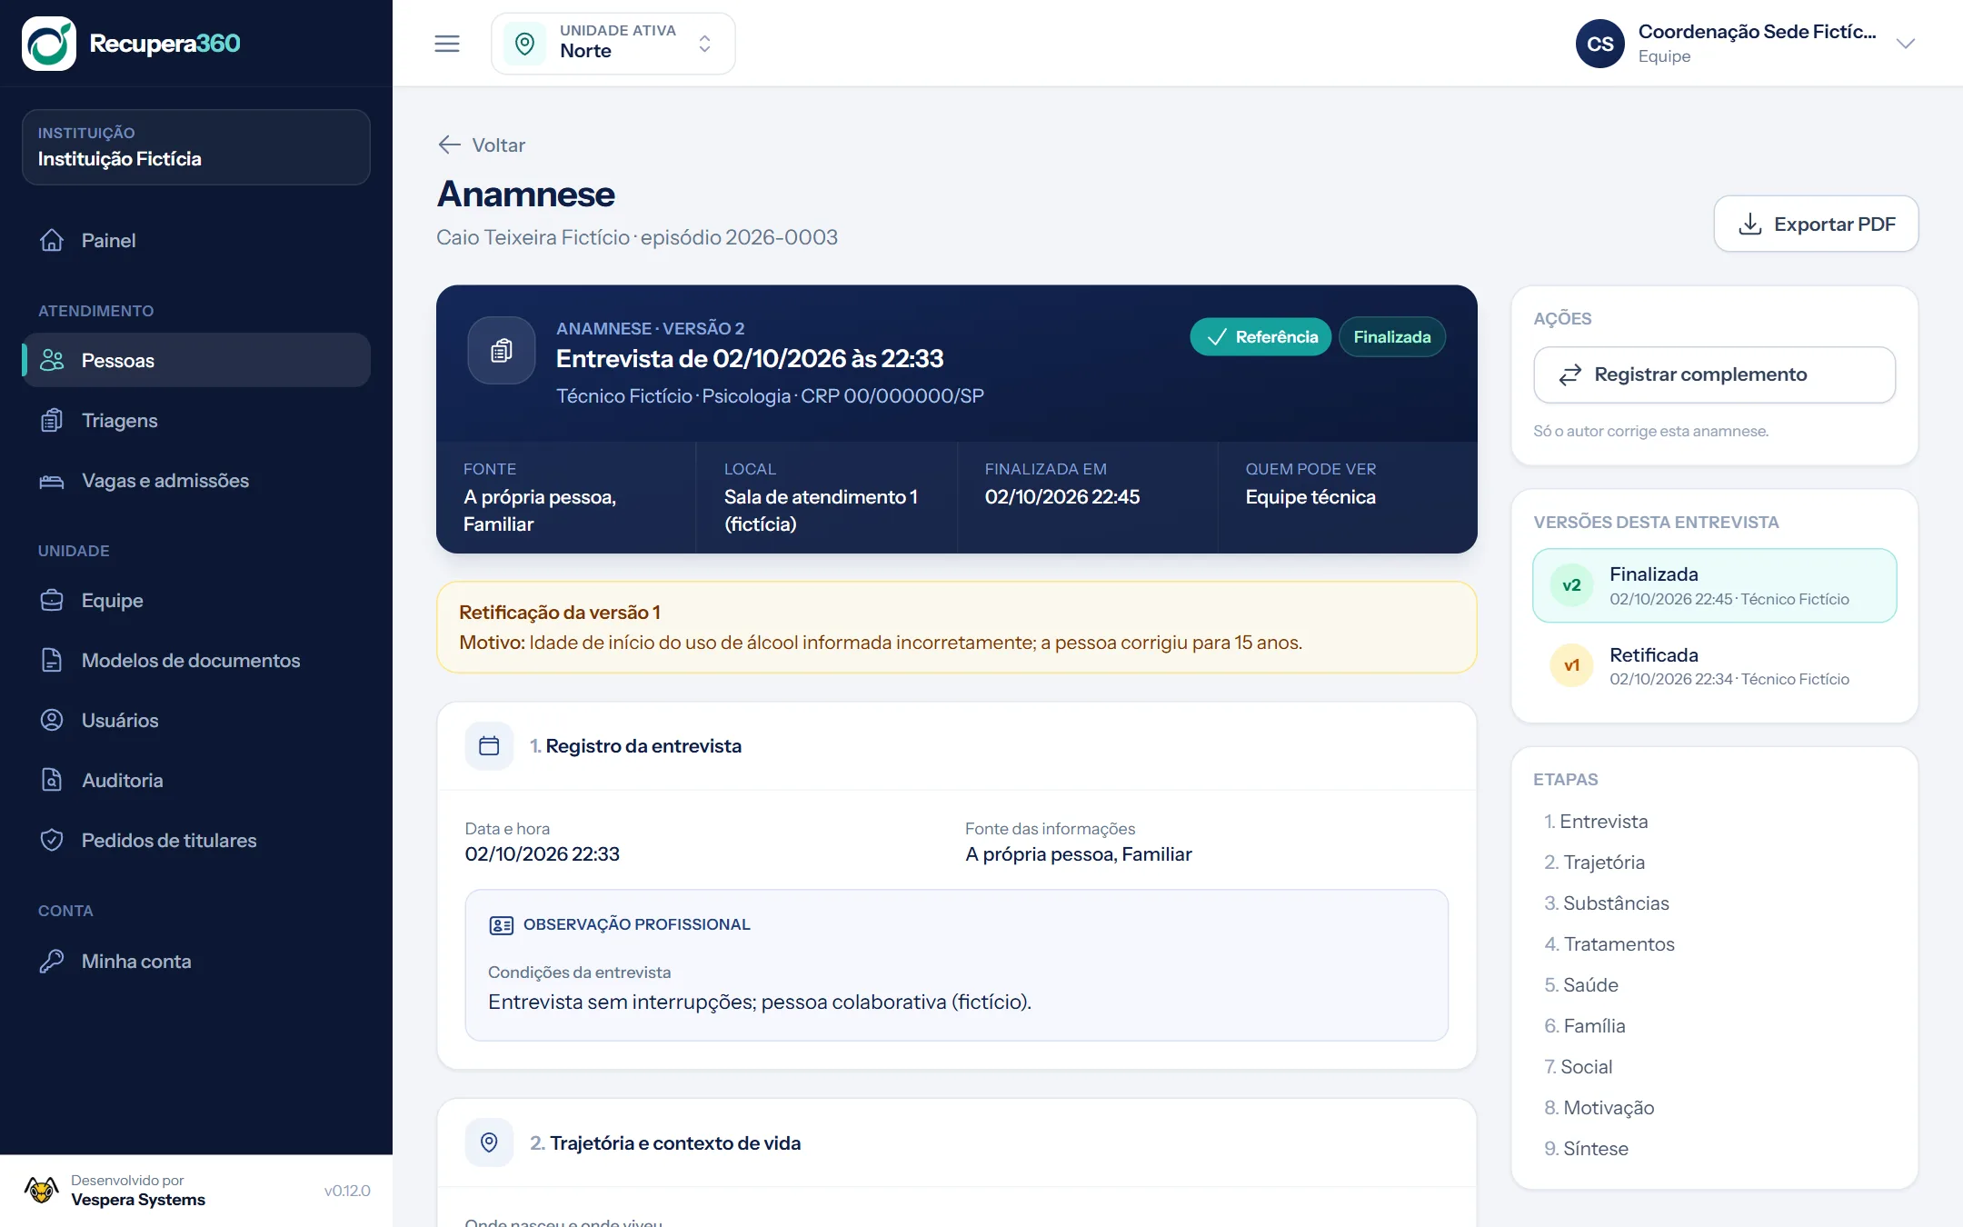
Task: Click the Recupera360 logo icon
Action: tap(49, 44)
